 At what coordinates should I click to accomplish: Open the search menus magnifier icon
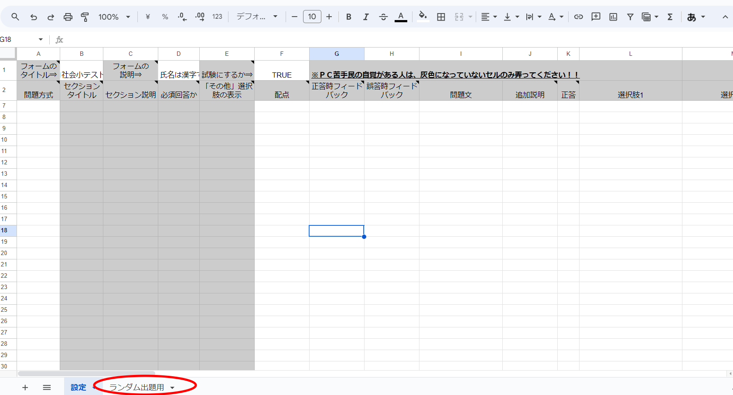[15, 17]
